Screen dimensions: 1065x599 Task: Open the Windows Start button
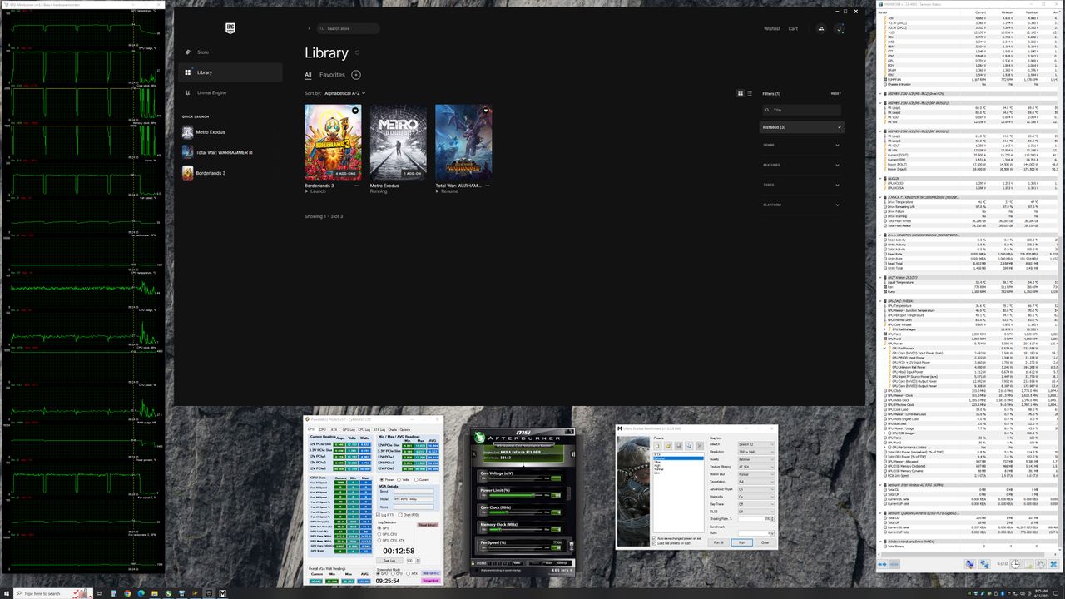coord(7,593)
